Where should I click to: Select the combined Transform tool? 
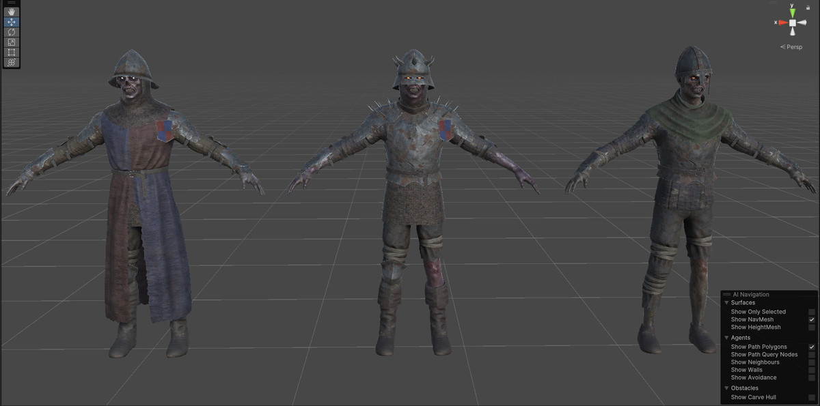[12, 62]
